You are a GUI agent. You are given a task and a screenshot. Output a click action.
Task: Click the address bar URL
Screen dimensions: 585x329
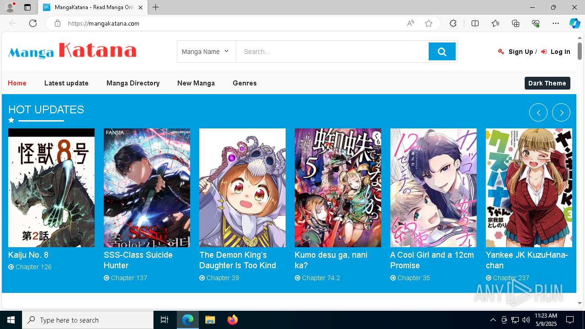104,23
